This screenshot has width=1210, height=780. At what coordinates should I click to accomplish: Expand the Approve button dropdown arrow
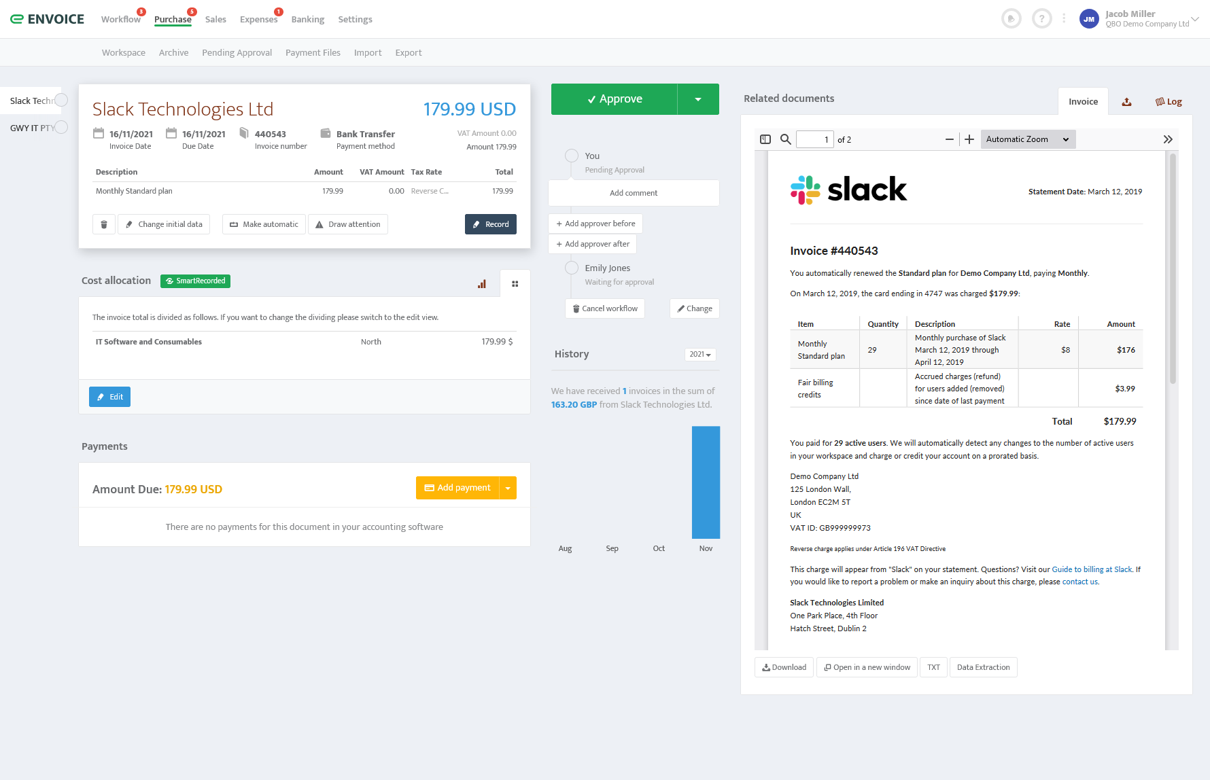(698, 99)
